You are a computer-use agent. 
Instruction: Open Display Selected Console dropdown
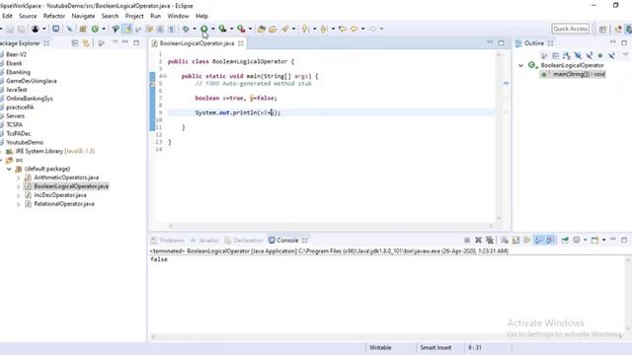[586, 241]
